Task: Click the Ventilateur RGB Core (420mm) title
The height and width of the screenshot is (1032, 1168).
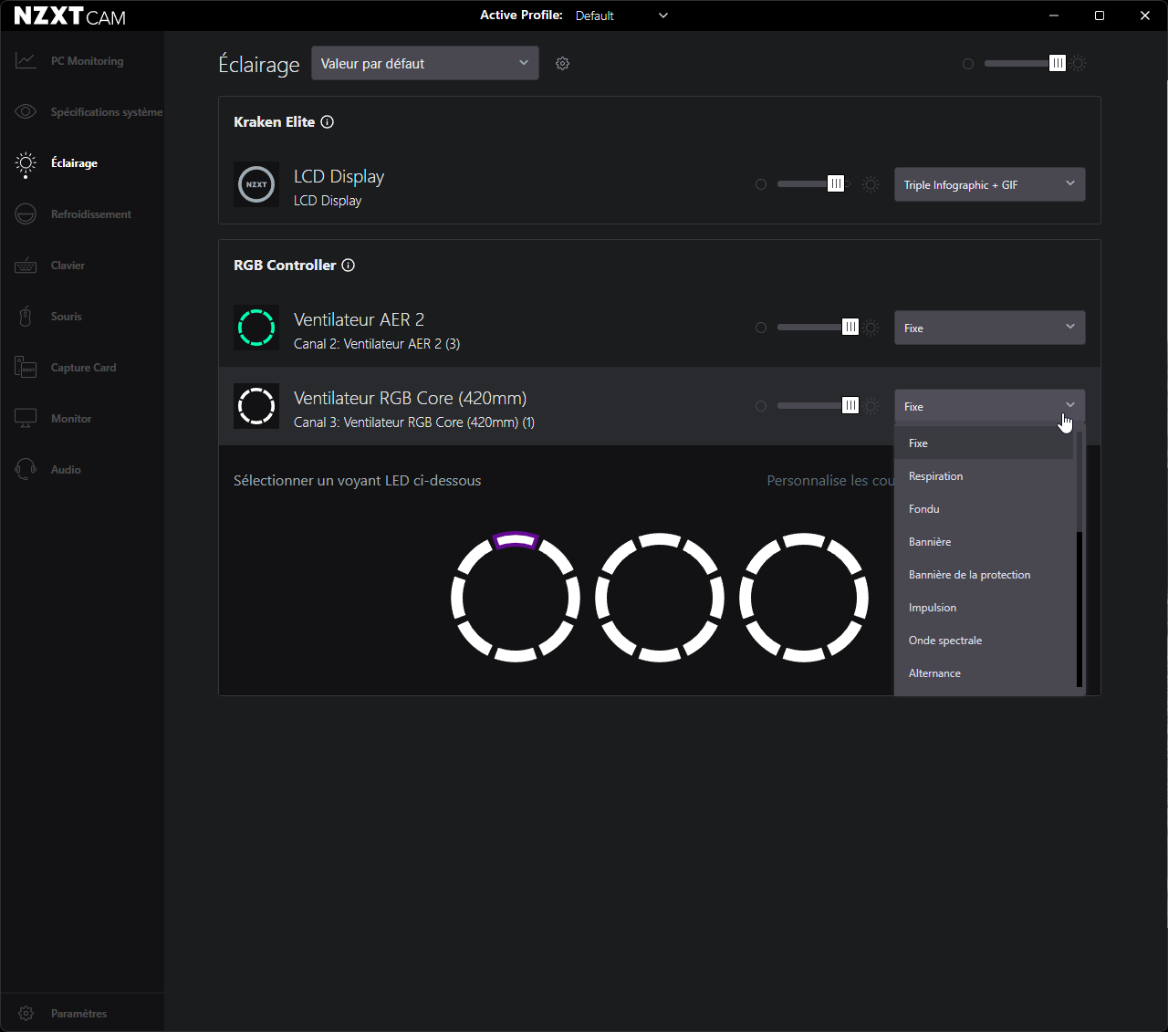Action: pos(411,398)
